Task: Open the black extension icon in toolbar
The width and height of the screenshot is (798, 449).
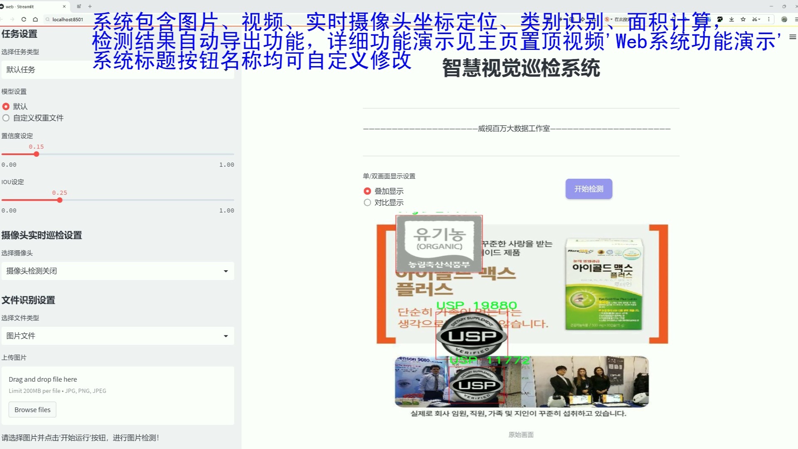Action: click(720, 19)
